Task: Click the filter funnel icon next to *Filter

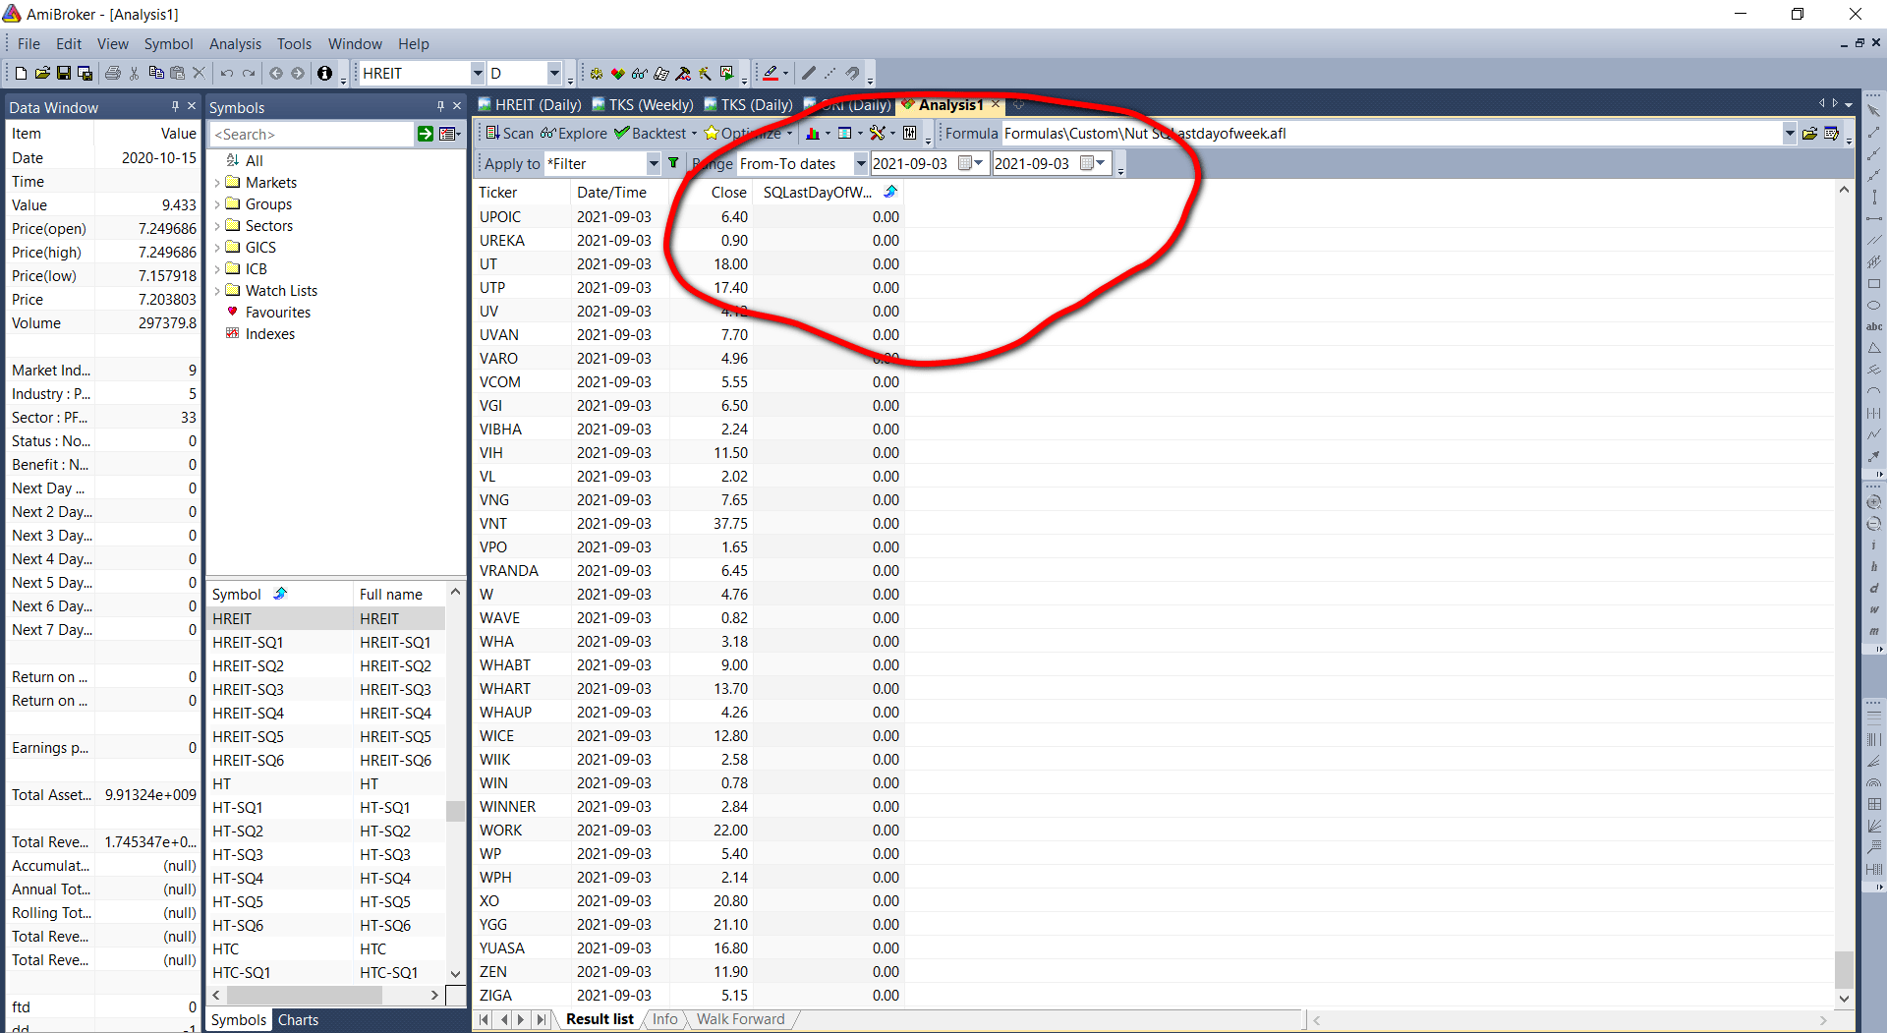Action: click(x=673, y=163)
